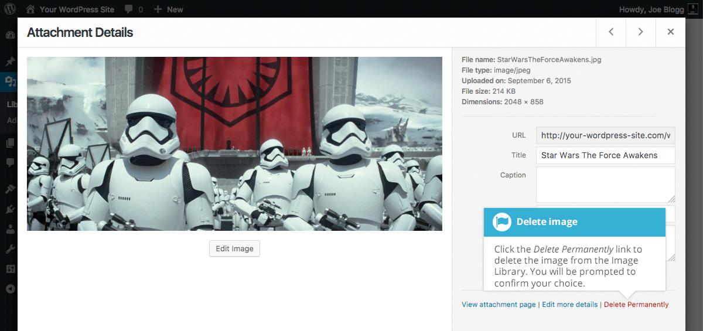Image resolution: width=703 pixels, height=331 pixels.
Task: Click the Delete Permanently link
Action: coord(636,305)
